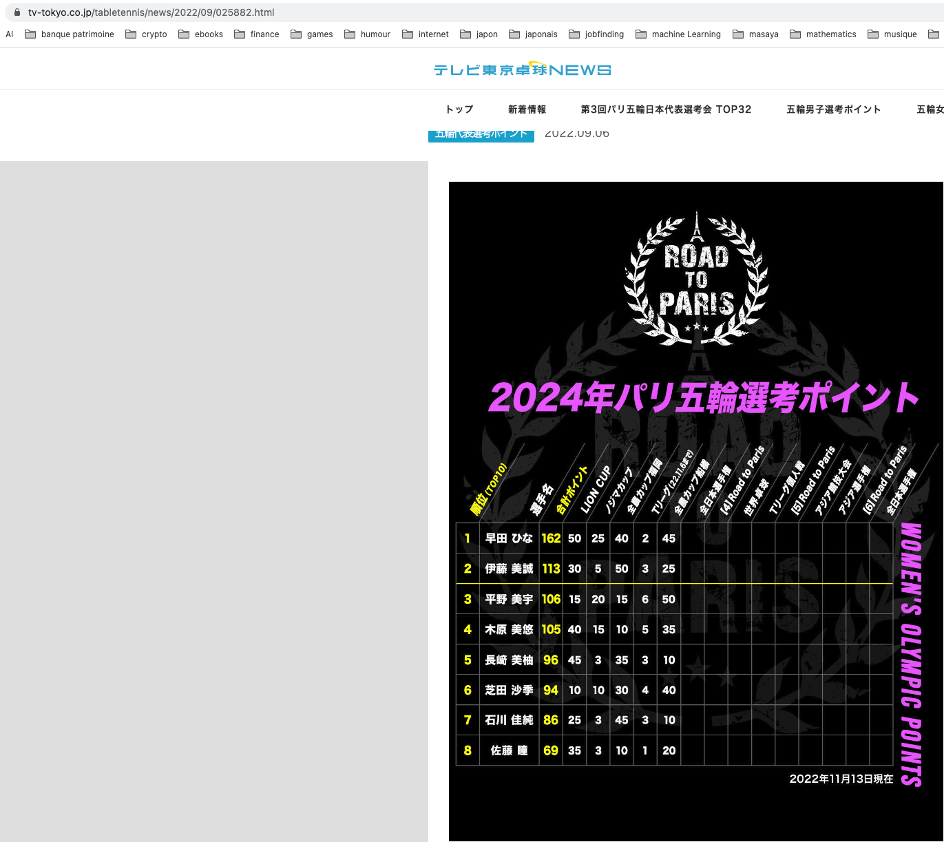Click total points value 162
944x842 pixels.
551,538
